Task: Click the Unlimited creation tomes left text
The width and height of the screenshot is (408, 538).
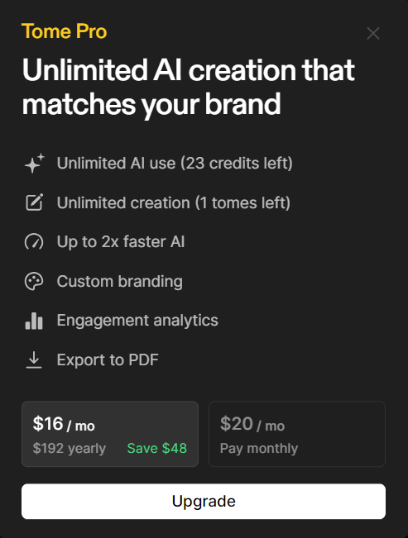Action: 174,202
